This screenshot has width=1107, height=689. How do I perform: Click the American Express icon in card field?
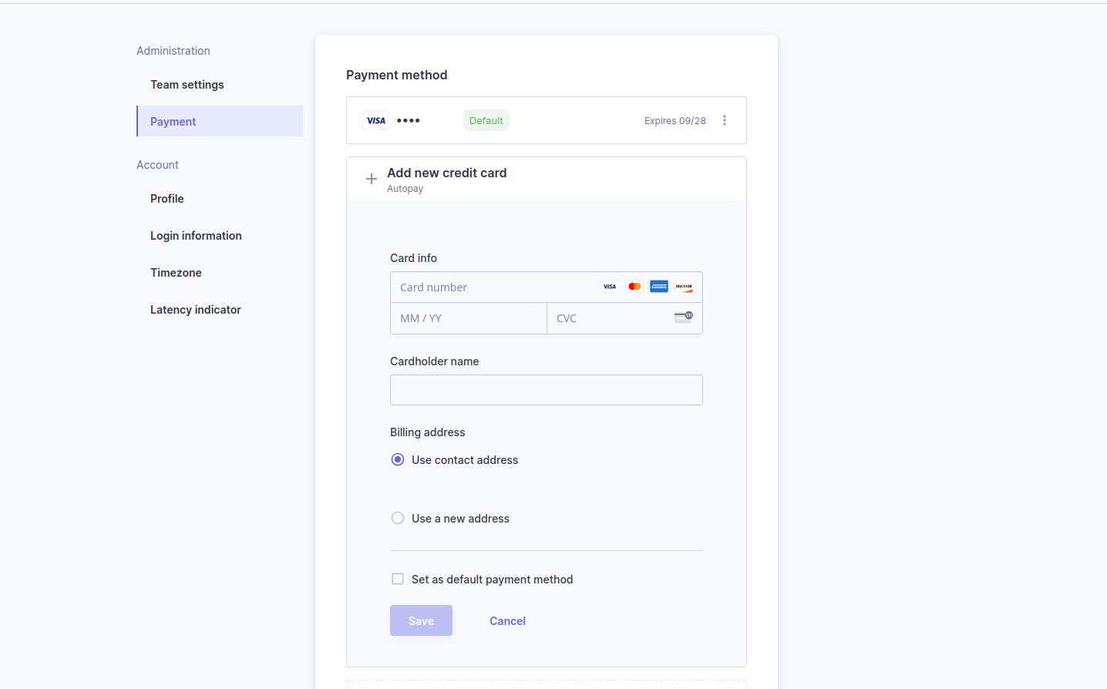659,287
